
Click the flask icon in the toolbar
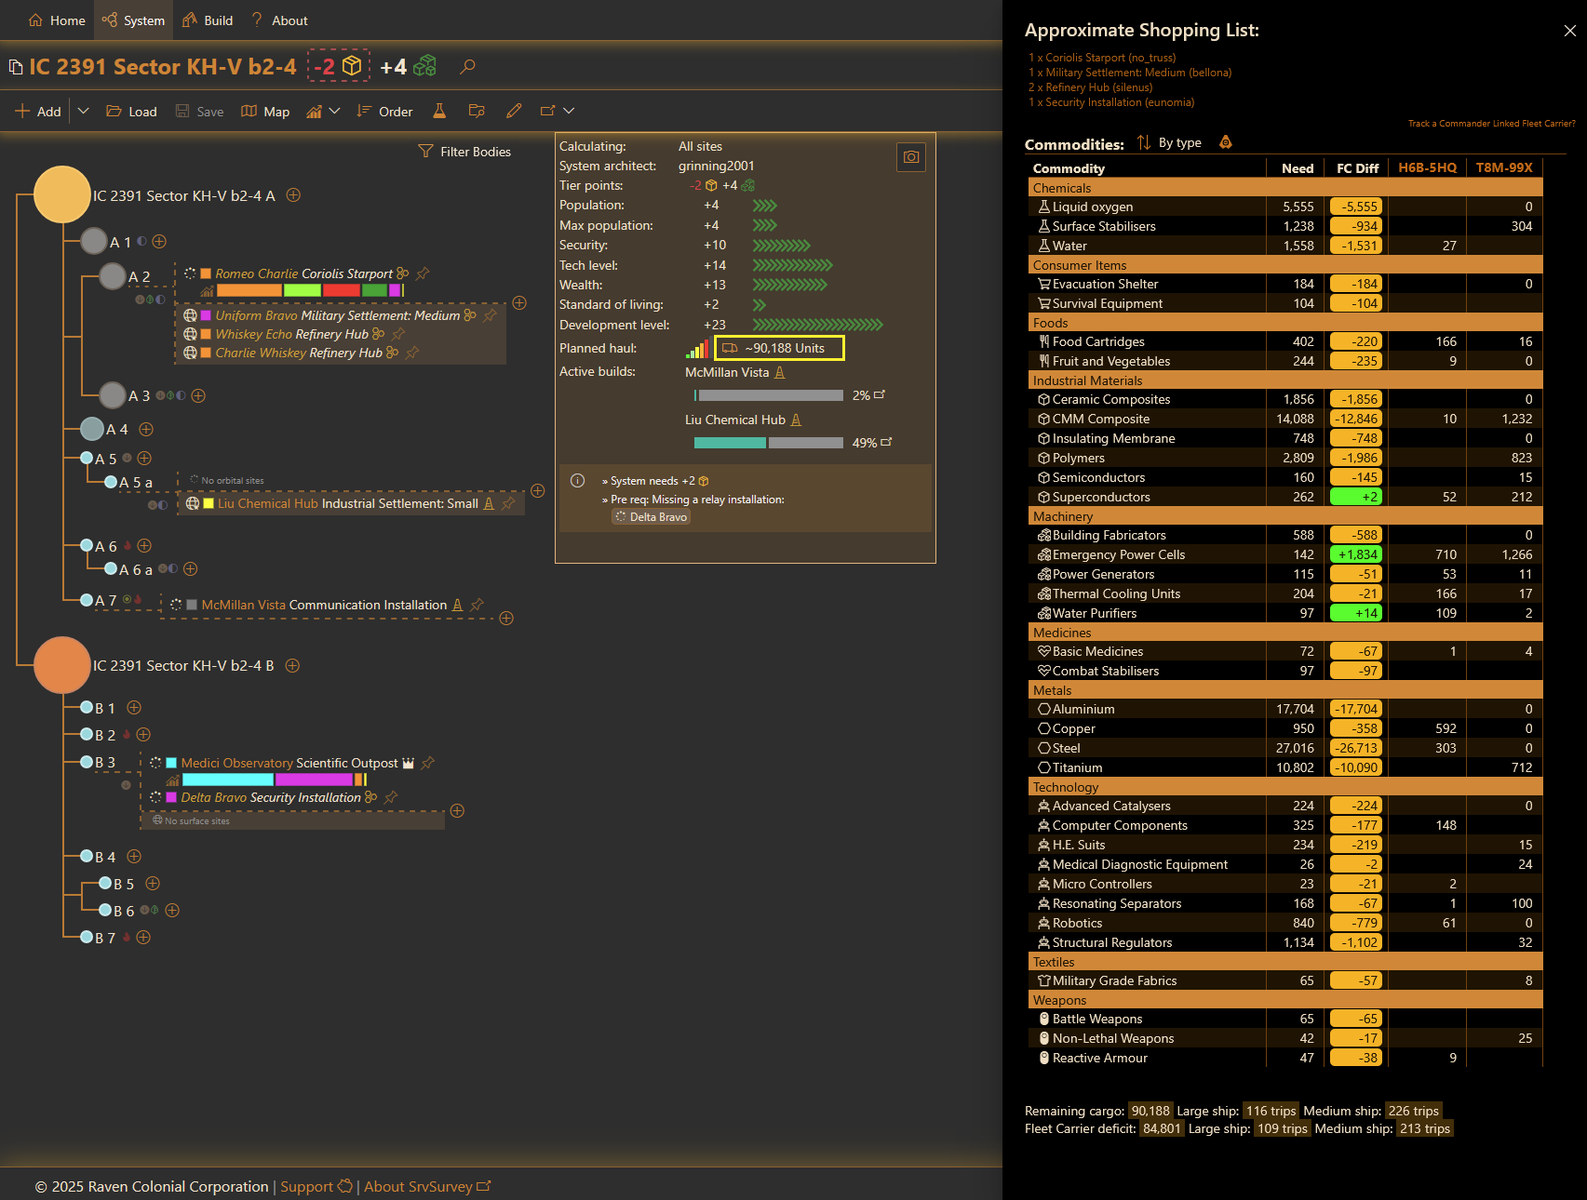coord(439,111)
